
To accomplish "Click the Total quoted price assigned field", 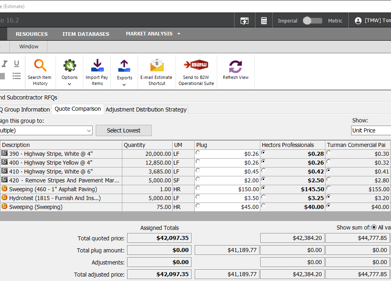I will [159, 238].
